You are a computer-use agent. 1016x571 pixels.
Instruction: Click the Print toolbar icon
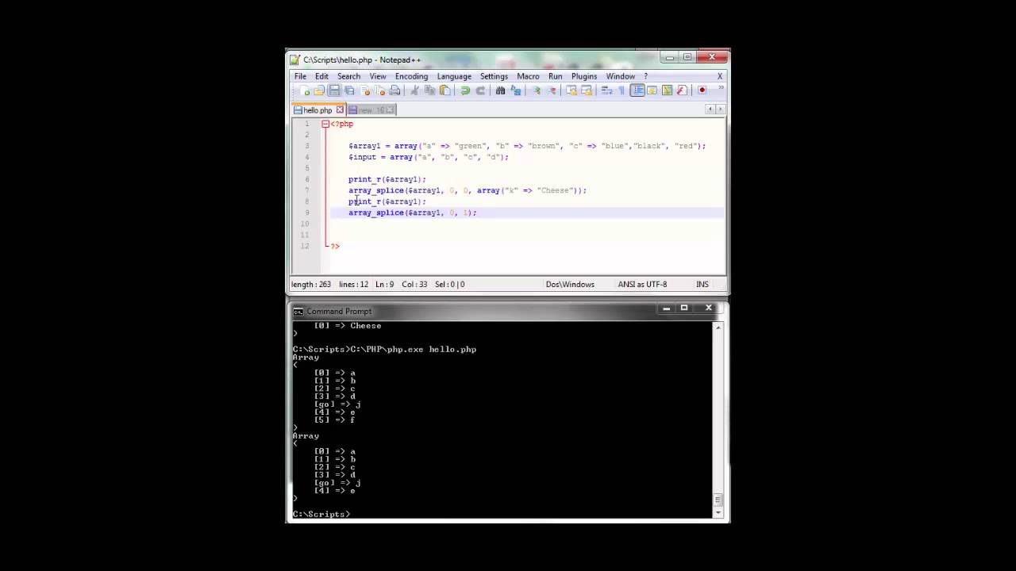tap(395, 90)
